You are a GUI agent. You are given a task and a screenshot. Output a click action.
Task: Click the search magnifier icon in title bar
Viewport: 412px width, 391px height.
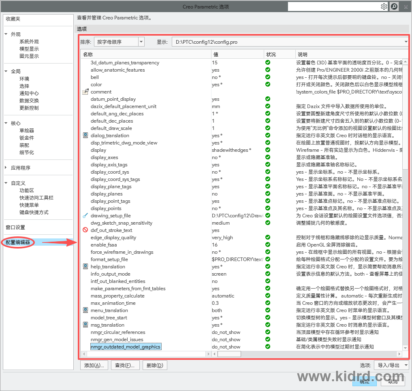tap(394, 6)
